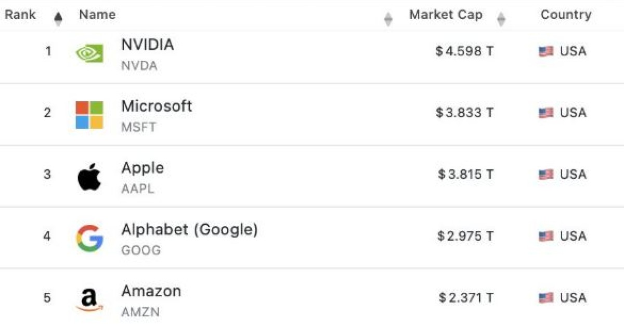Click the Google G logo
The image size is (624, 327).
coord(89,238)
